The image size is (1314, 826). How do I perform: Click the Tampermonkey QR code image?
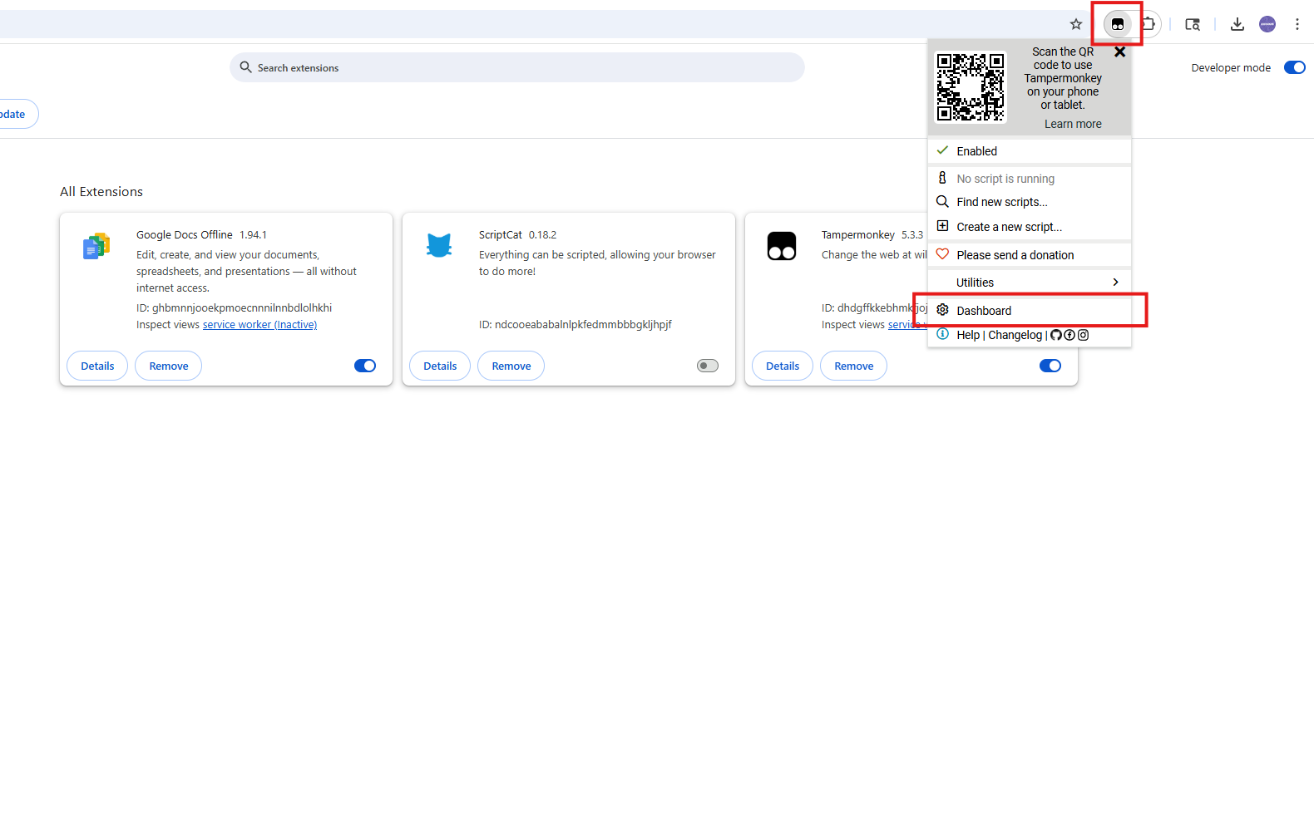click(x=971, y=87)
